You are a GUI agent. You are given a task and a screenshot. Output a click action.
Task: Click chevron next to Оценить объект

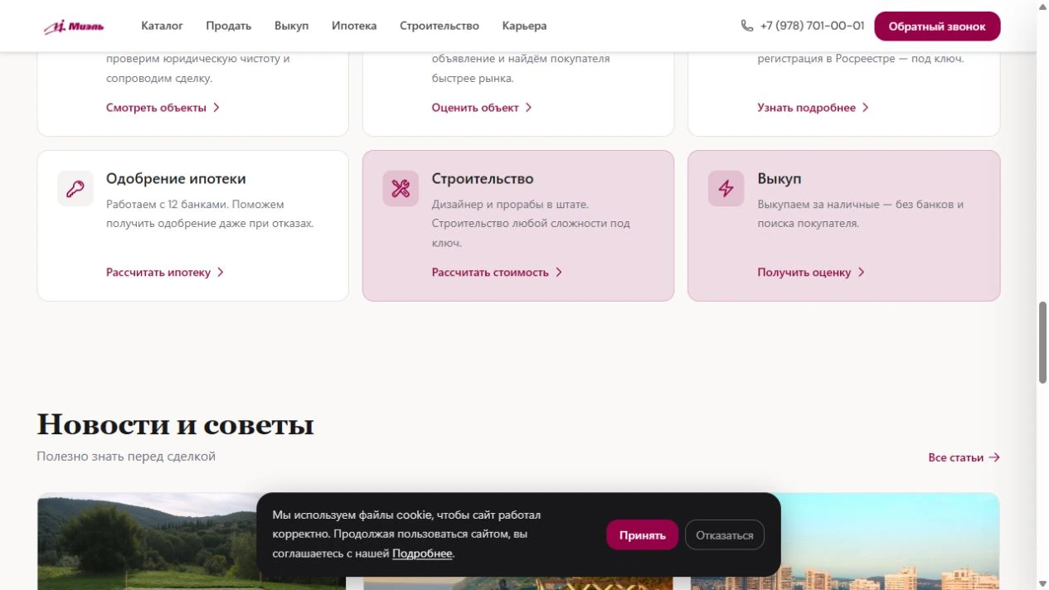tap(529, 108)
